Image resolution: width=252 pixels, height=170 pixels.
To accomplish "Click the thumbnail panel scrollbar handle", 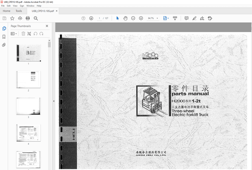I will click(x=49, y=45).
